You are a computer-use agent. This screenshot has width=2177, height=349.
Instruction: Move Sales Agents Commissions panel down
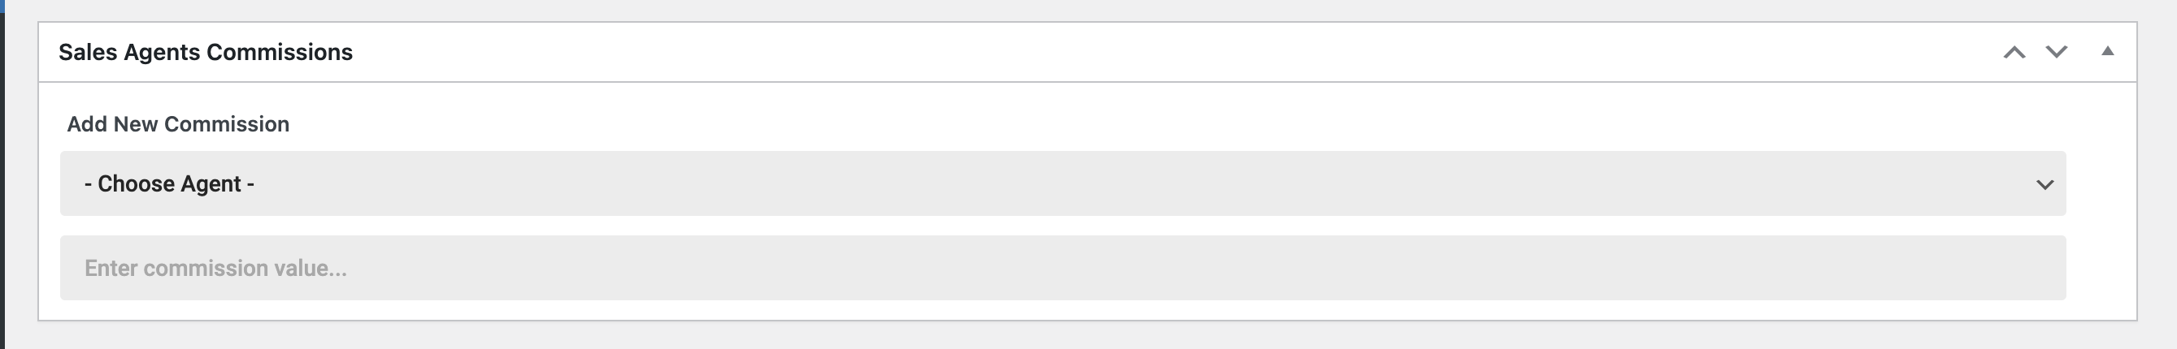pos(2056,52)
